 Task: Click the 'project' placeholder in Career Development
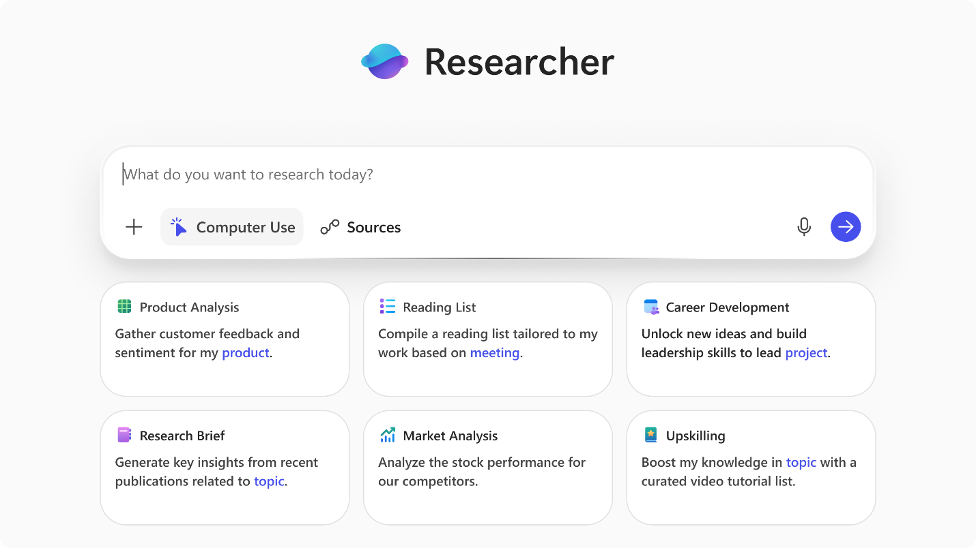tap(806, 353)
